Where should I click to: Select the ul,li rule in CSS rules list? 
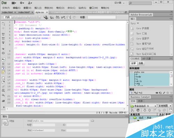[139, 81]
